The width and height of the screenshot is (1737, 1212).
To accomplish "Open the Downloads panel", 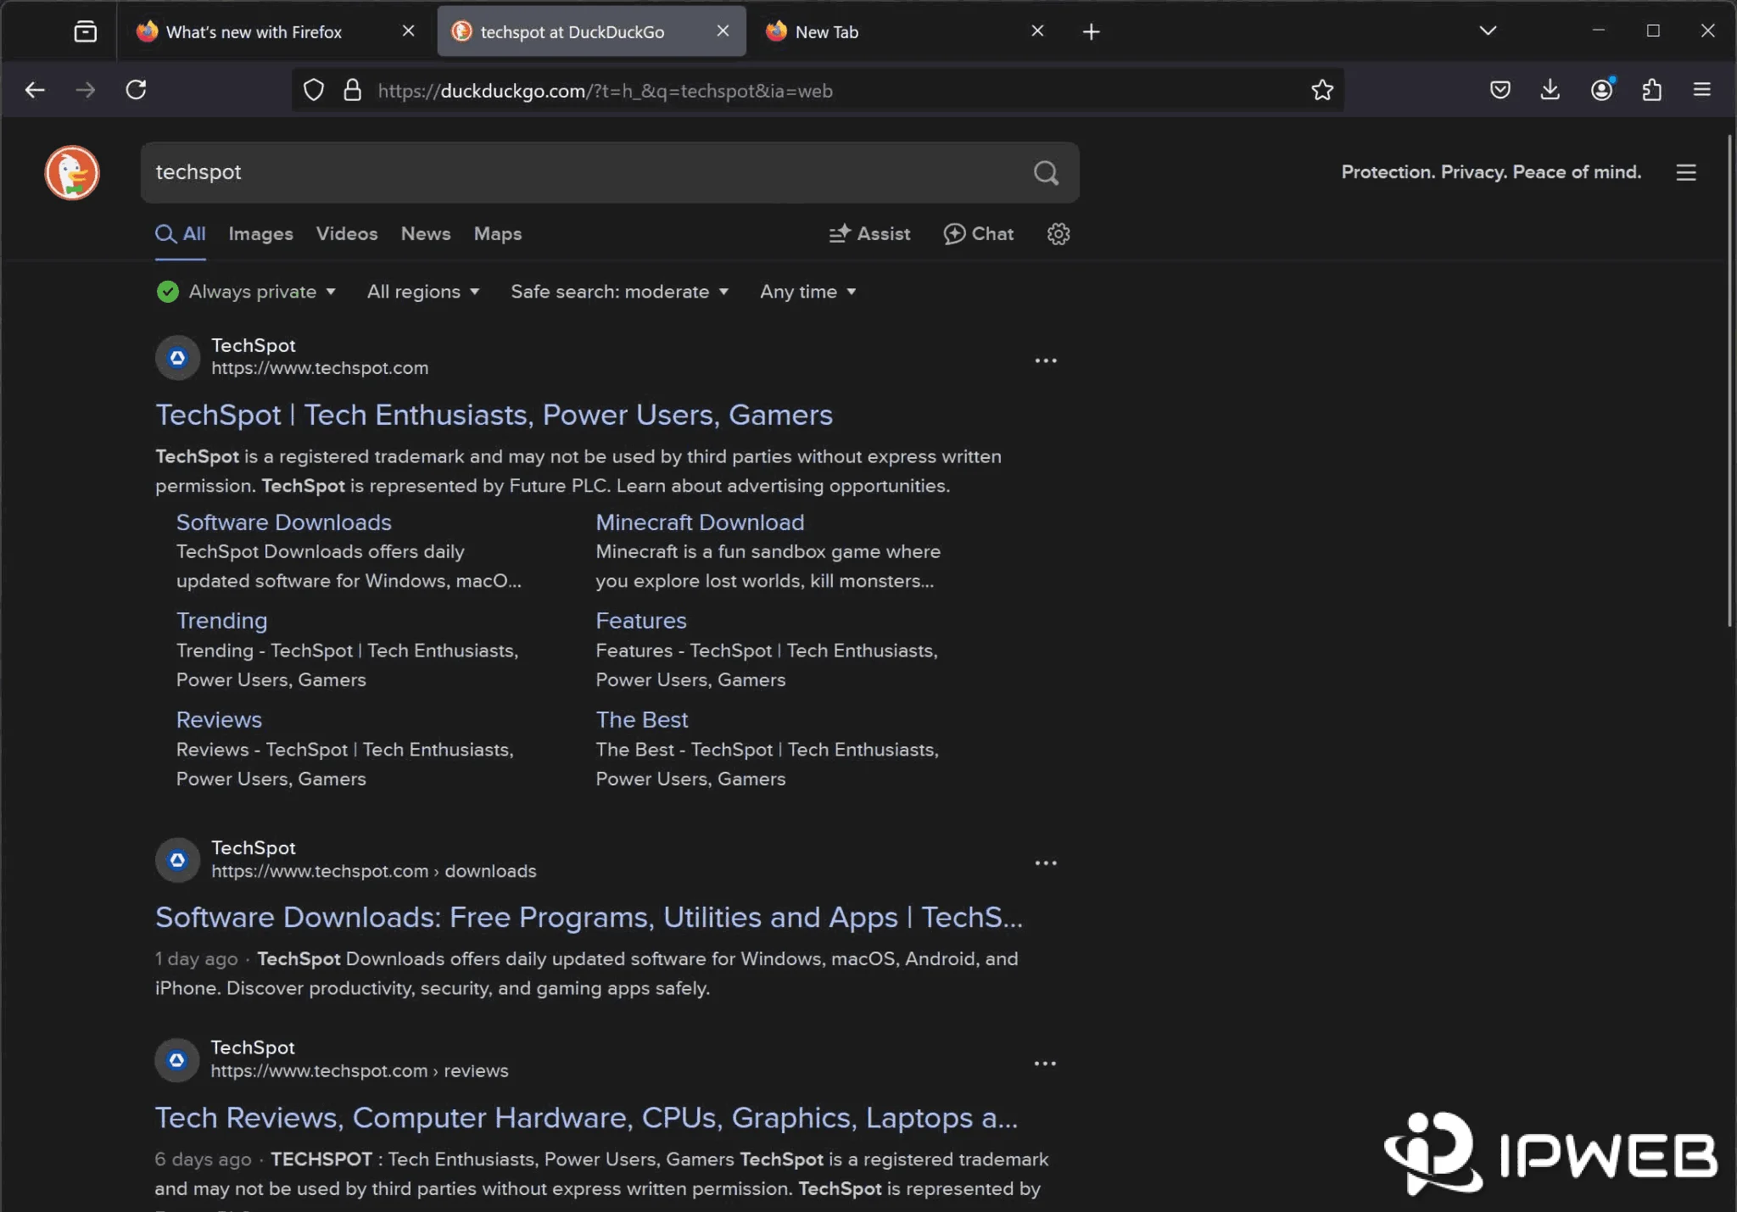I will 1550,90.
